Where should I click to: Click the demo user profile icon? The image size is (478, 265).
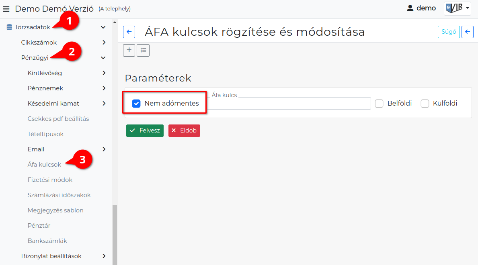point(410,8)
